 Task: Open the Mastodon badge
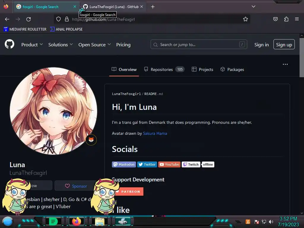click(124, 164)
